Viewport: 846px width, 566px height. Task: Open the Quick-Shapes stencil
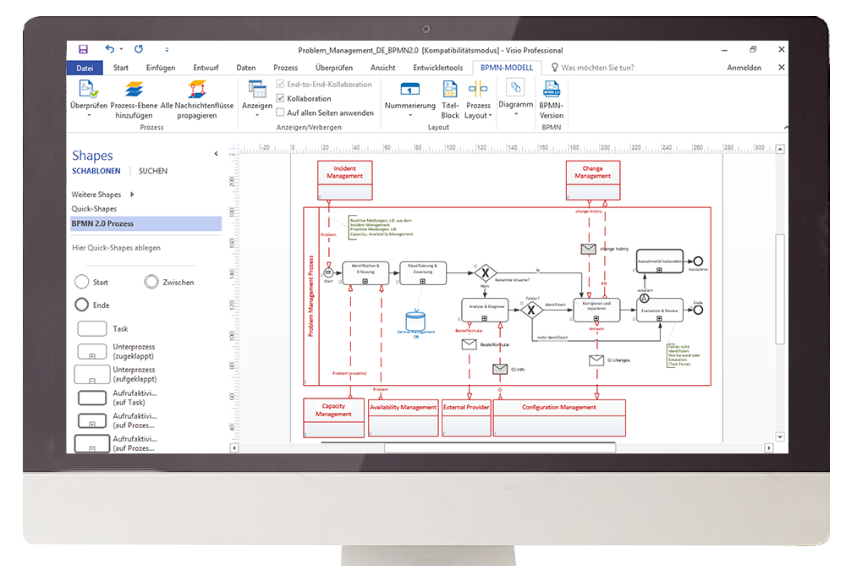point(94,209)
